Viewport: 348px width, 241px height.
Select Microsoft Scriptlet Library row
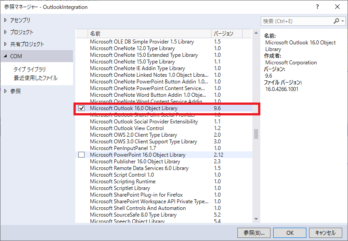point(164,188)
